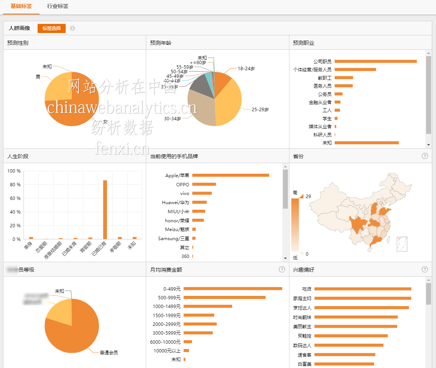Click scroll-up arrow in 兴趣偏好 panel
Screen dimensions: 436x368
428,280
